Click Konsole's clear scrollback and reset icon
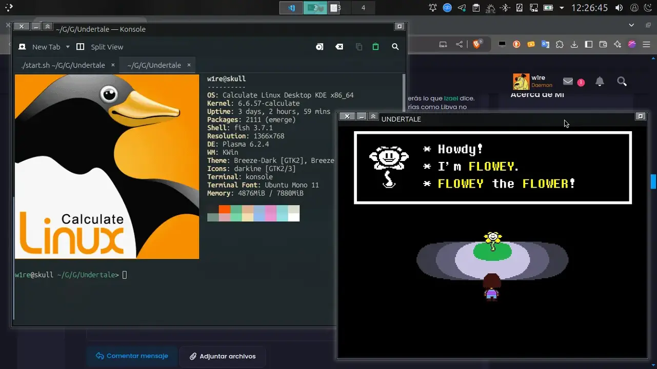The height and width of the screenshot is (369, 657). tap(320, 47)
